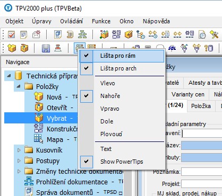Screen dimensions: 222x196
Task: Open the Ovládání menu
Action: tap(71, 21)
